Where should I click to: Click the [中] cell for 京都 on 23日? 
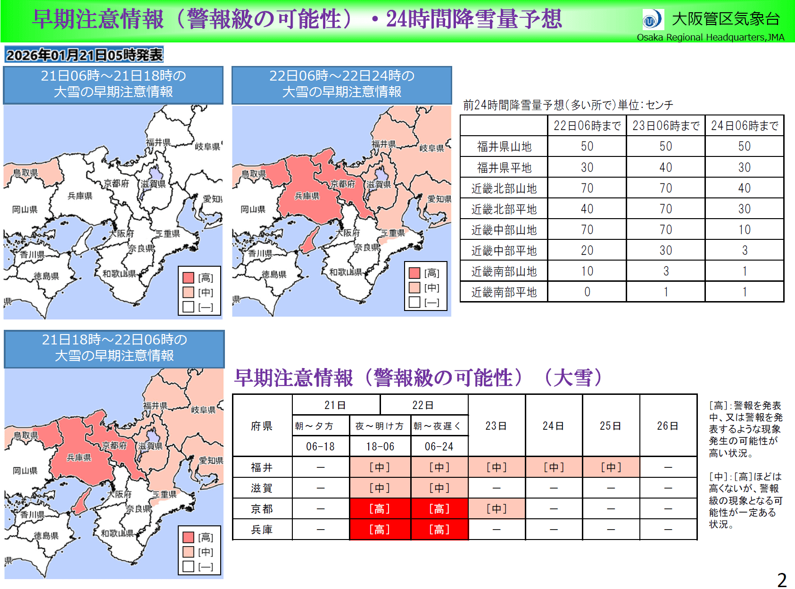tap(497, 509)
